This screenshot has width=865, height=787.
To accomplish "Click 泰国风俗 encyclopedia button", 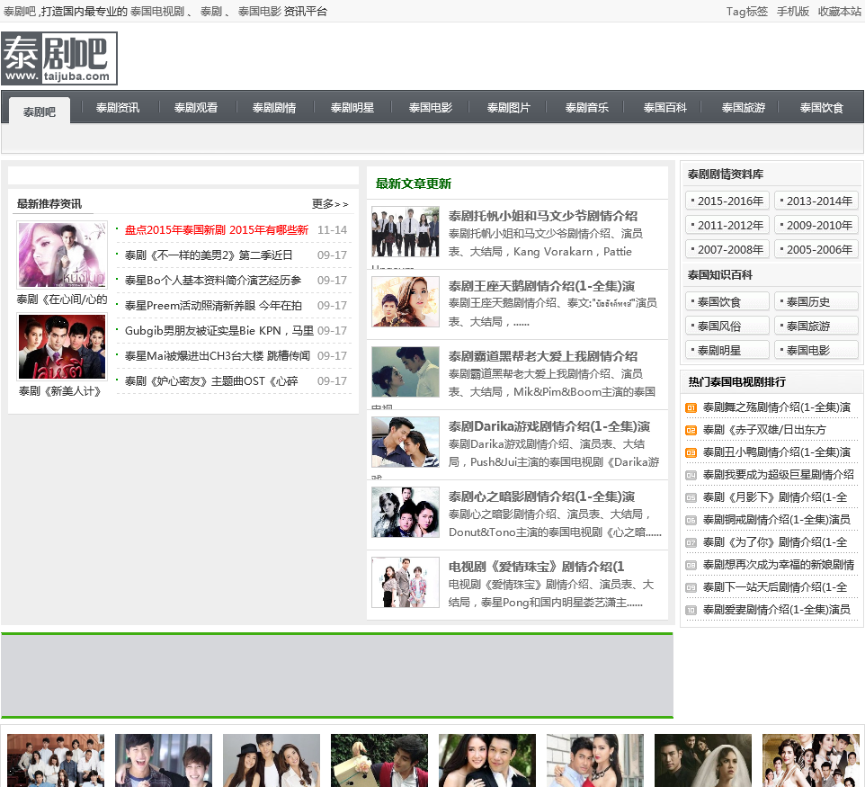I will (727, 326).
